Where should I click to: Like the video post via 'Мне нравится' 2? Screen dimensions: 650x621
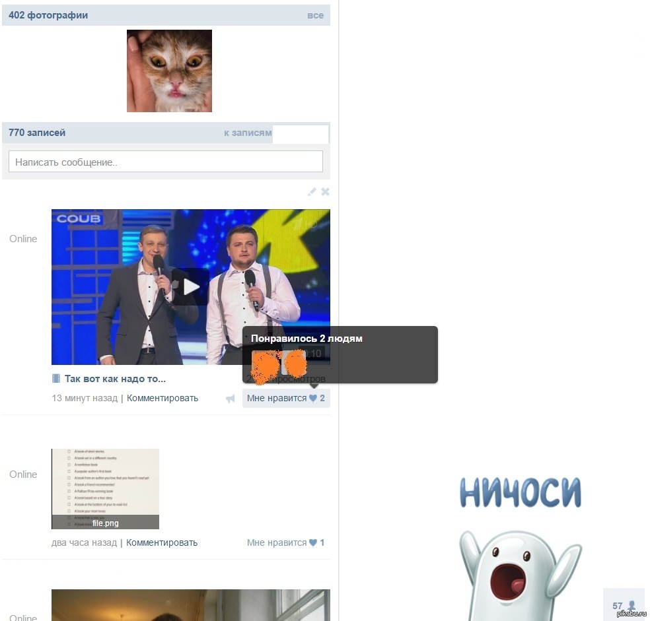(286, 398)
